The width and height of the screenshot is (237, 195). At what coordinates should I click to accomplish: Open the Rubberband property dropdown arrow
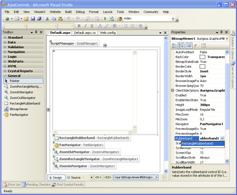[222, 138]
